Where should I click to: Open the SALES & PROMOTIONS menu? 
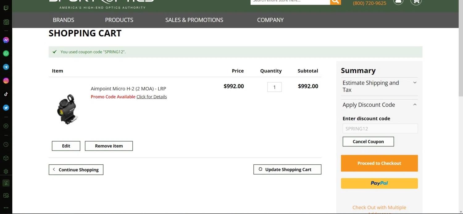click(x=194, y=20)
